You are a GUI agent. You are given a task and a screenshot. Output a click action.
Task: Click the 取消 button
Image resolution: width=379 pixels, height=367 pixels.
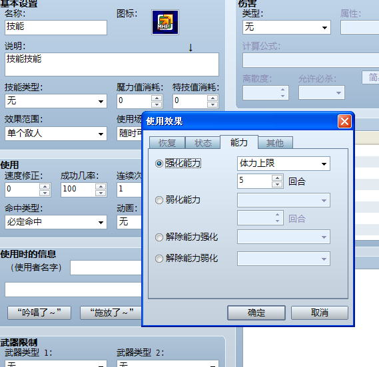pyautogui.click(x=320, y=312)
